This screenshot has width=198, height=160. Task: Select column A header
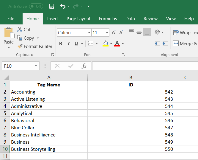click(x=49, y=77)
